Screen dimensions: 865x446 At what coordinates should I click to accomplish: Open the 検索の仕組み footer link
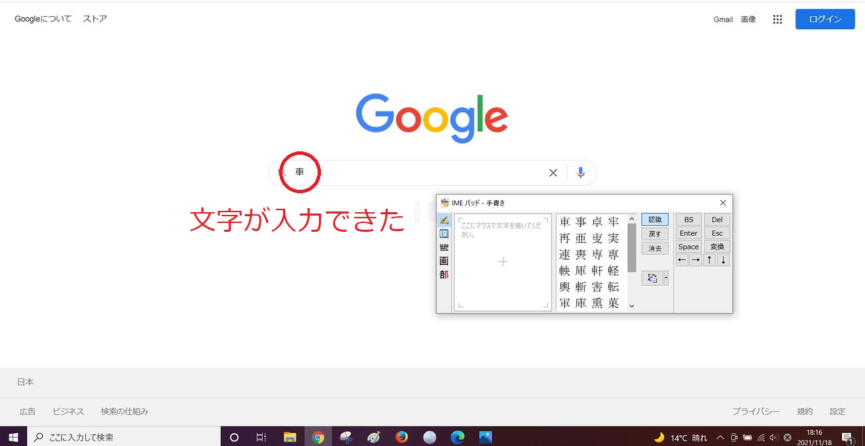[124, 411]
